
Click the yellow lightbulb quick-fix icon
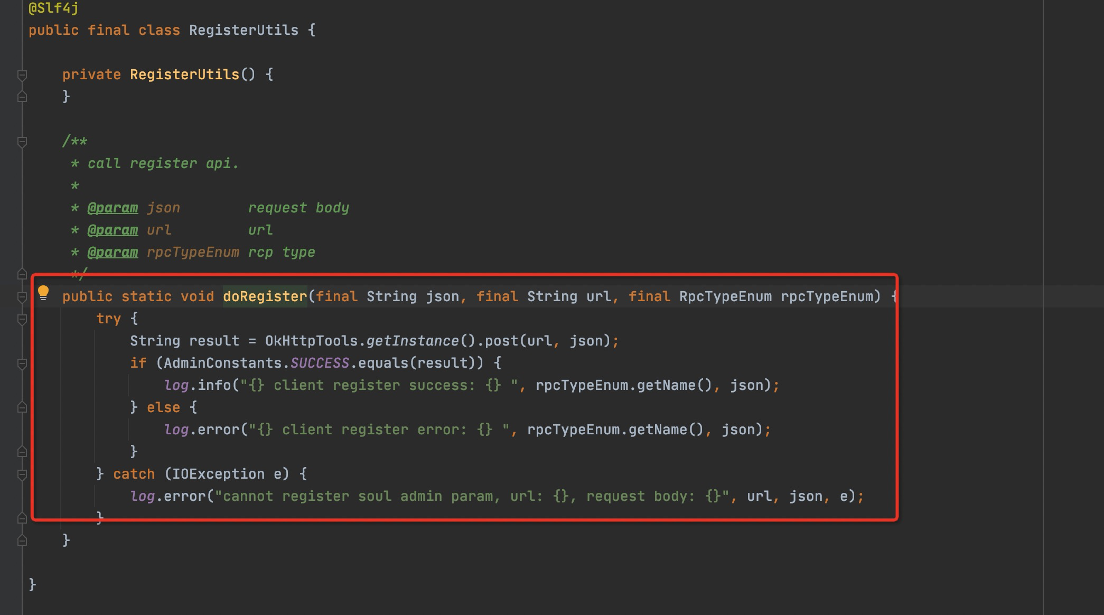click(43, 293)
